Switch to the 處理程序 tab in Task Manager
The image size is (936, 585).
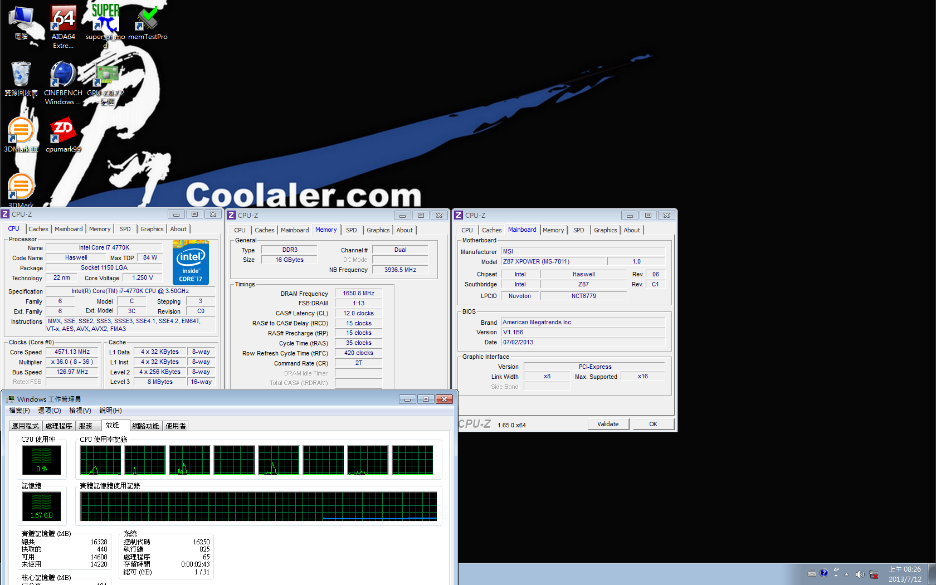coord(59,426)
